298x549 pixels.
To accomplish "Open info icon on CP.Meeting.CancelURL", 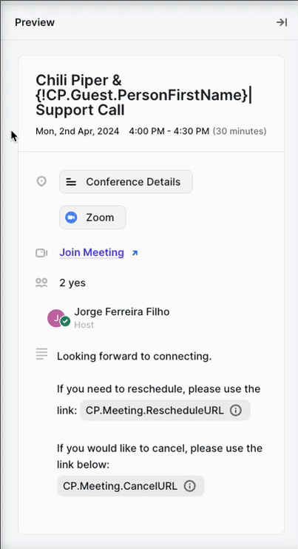I will tap(189, 486).
